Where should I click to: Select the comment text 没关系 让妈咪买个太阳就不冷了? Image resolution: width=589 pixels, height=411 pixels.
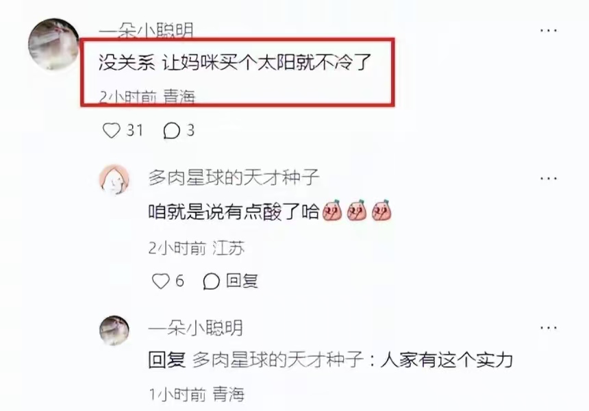click(235, 62)
